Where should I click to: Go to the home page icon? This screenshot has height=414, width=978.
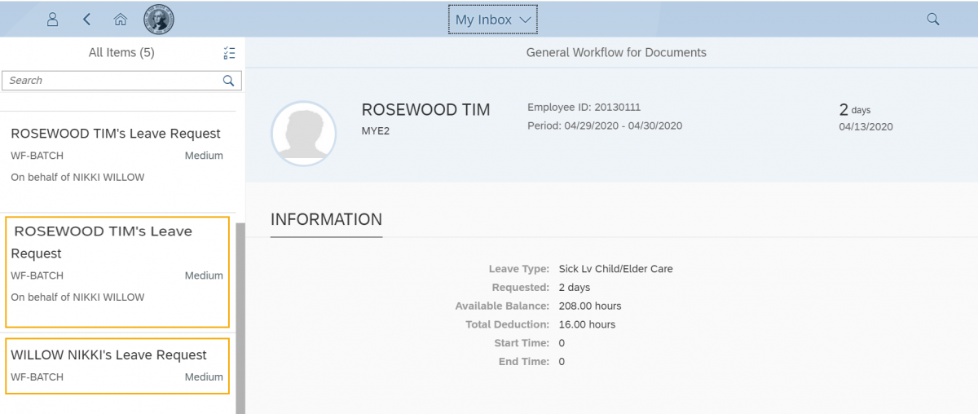[x=121, y=20]
